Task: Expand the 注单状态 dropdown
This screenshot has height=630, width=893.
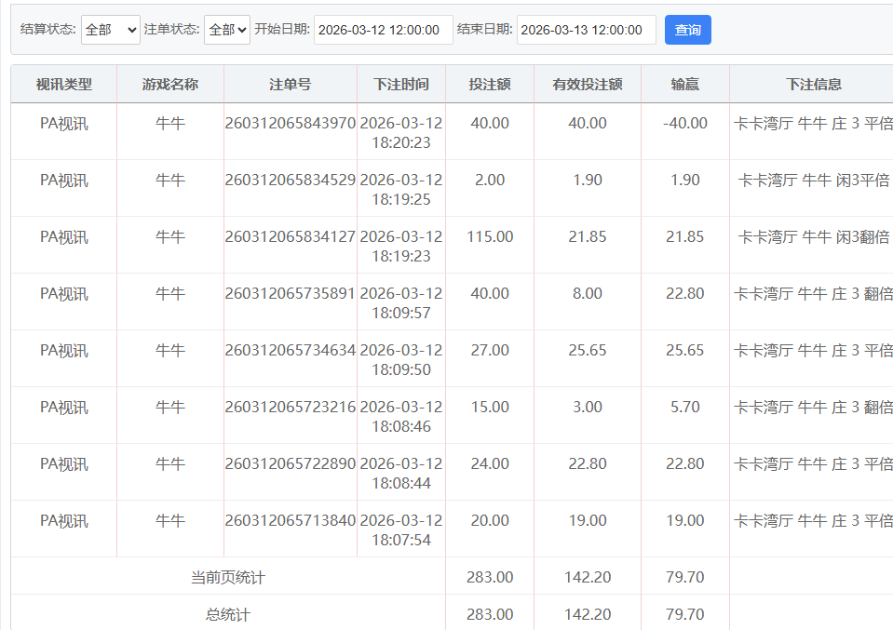Action: 226,30
